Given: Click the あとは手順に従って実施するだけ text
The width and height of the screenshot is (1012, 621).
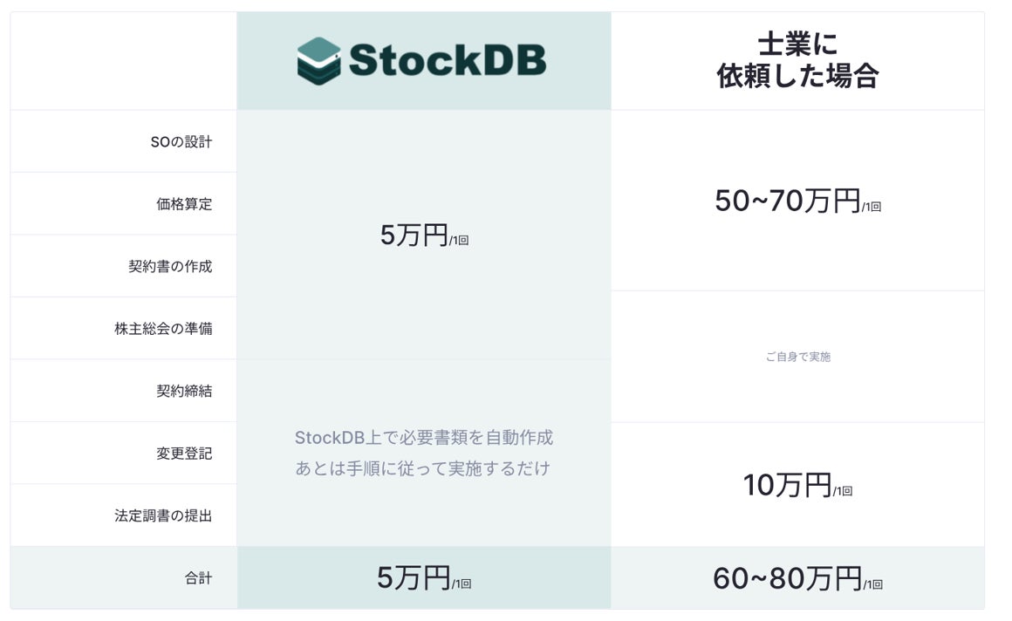Looking at the screenshot, I should click(423, 468).
